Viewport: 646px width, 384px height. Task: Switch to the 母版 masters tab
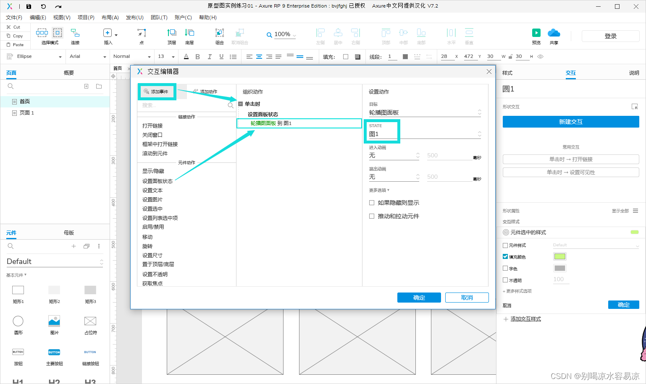69,233
